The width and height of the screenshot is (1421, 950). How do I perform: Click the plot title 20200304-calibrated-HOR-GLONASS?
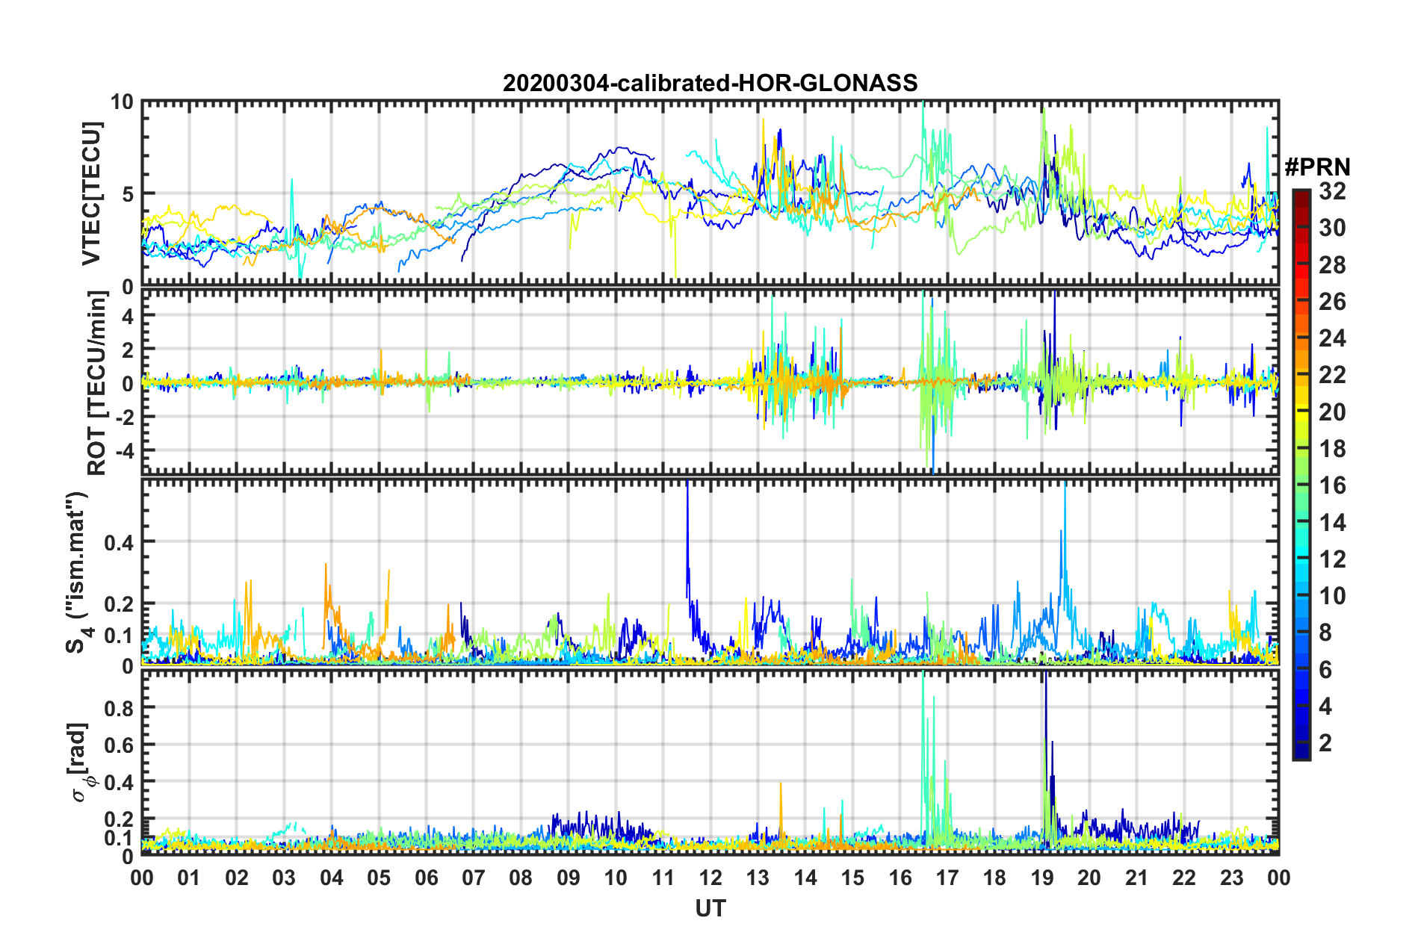coord(710,83)
